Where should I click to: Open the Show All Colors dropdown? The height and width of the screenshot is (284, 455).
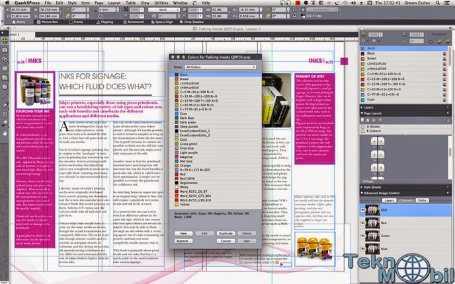point(220,67)
